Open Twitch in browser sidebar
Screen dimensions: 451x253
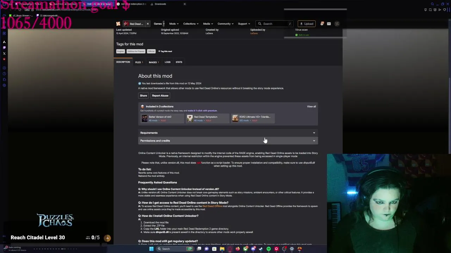point(4,47)
